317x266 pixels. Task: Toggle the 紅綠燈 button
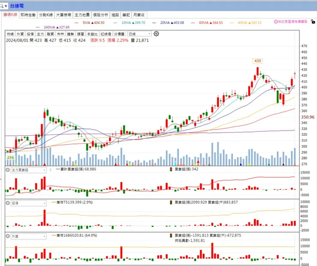click(106, 34)
